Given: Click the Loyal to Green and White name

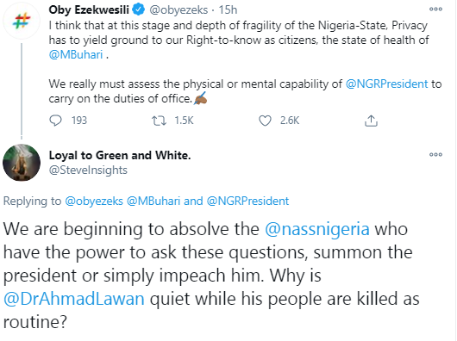Looking at the screenshot, I should 120,155.
